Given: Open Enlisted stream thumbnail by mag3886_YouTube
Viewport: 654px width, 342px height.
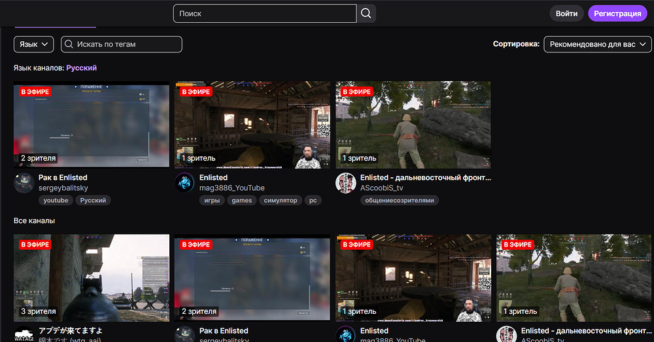Looking at the screenshot, I should (252, 124).
